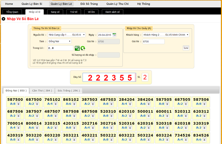Click the red arrow icon beside page title

coord(3,19)
